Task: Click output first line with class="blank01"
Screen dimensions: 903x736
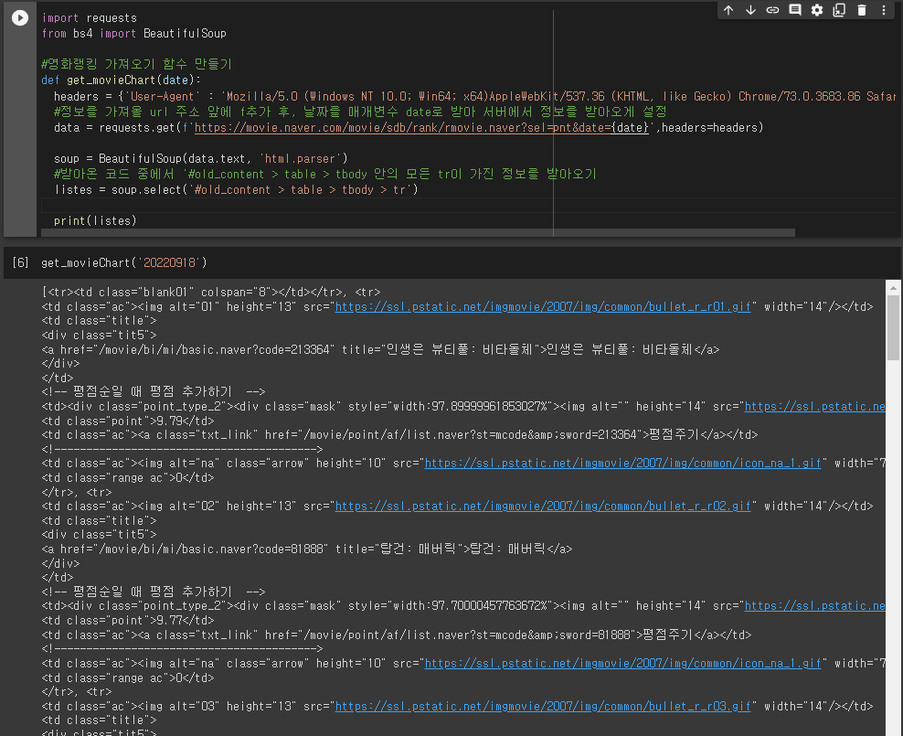Action: 211,292
